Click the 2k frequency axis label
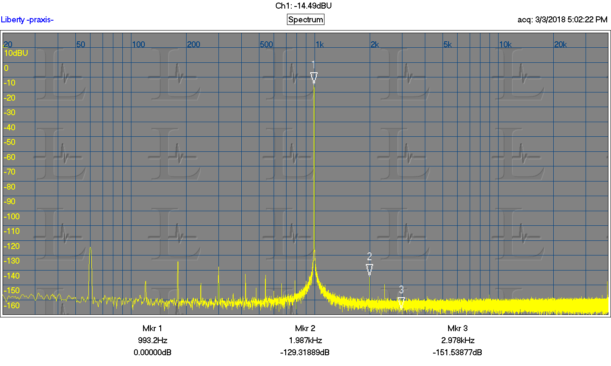Screen dimensions: 611x366 tap(375, 45)
